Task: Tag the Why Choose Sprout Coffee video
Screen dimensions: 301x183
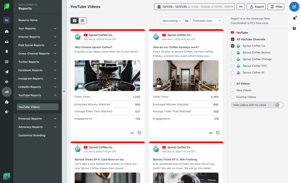Action: [x=140, y=133]
